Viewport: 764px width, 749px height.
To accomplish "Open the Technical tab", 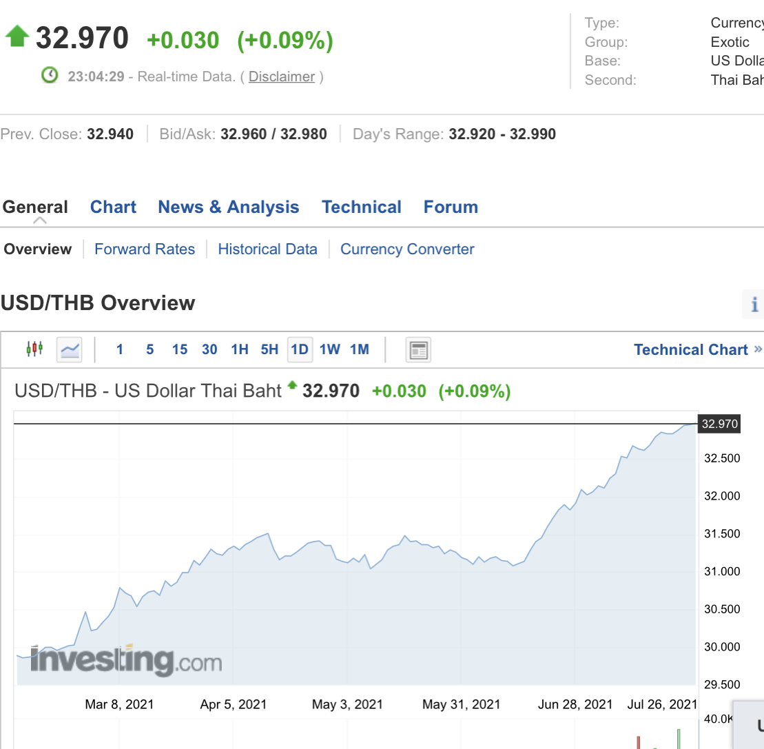I will (362, 207).
